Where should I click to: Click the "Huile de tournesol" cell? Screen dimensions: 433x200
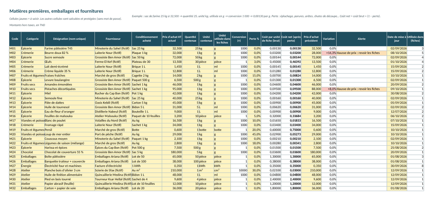(x=70, y=107)
